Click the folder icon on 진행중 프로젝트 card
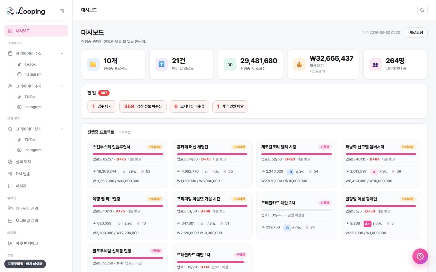The image size is (436, 272). tap(93, 64)
